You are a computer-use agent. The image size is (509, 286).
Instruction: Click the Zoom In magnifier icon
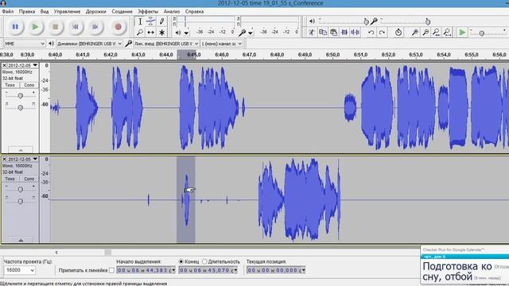click(414, 32)
